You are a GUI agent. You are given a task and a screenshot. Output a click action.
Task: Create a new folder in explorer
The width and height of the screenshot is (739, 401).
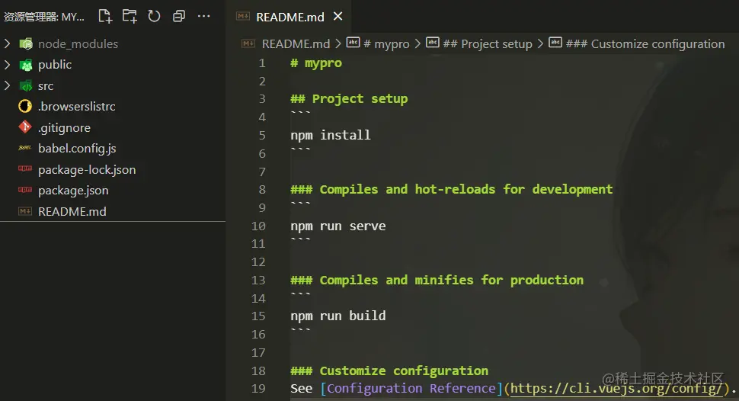[x=130, y=17]
